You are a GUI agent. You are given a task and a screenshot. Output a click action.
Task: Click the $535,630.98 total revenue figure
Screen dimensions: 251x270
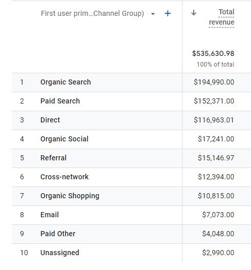tap(213, 54)
